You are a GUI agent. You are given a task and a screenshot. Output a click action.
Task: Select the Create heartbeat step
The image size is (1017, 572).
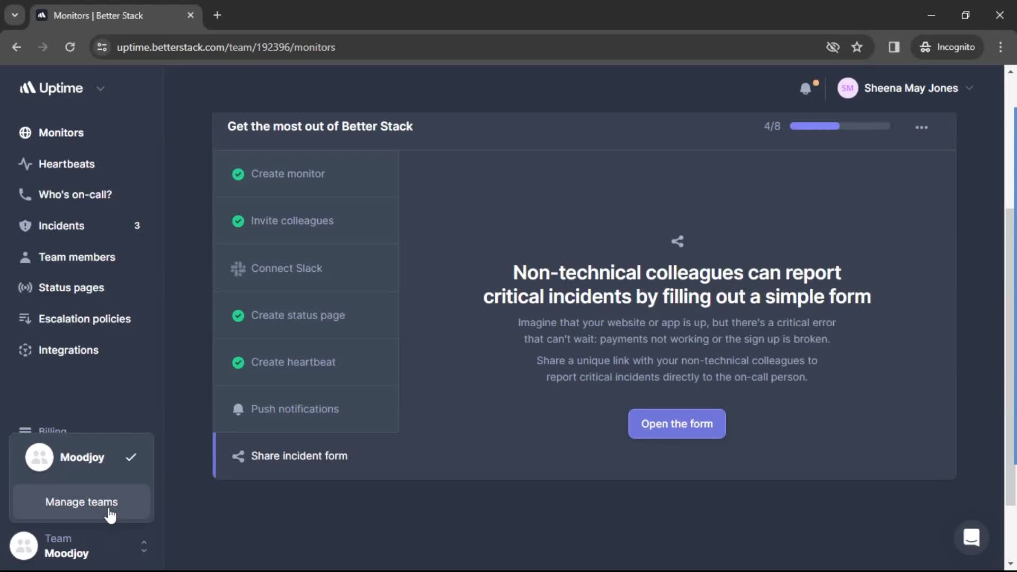pyautogui.click(x=306, y=362)
